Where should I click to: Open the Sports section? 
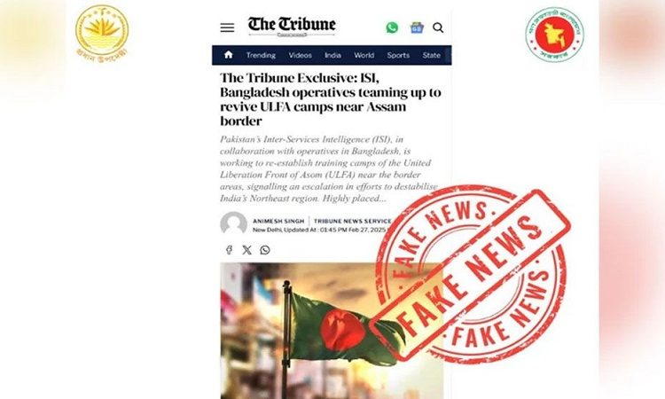click(x=398, y=55)
